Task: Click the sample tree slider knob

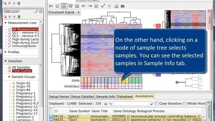Action: point(177,82)
